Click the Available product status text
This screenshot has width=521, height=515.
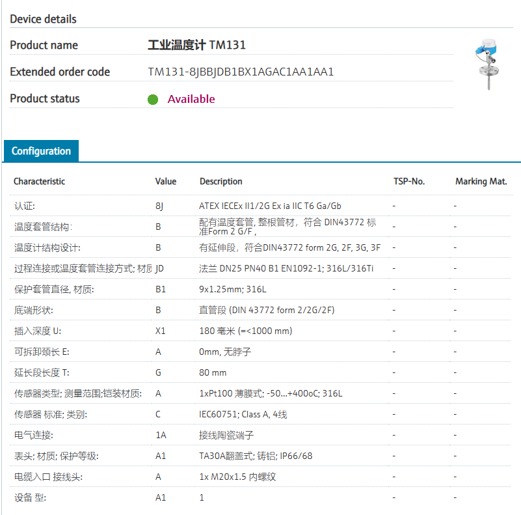[191, 99]
